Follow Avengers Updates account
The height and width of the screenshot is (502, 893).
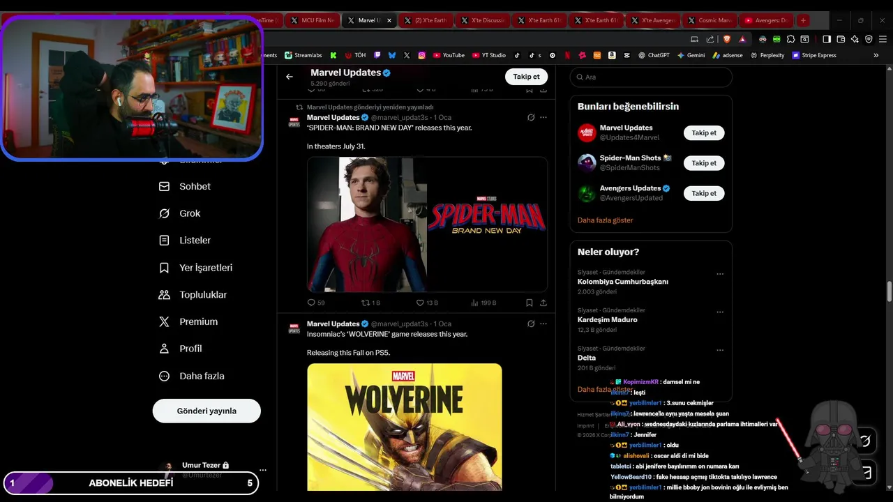[x=704, y=193]
